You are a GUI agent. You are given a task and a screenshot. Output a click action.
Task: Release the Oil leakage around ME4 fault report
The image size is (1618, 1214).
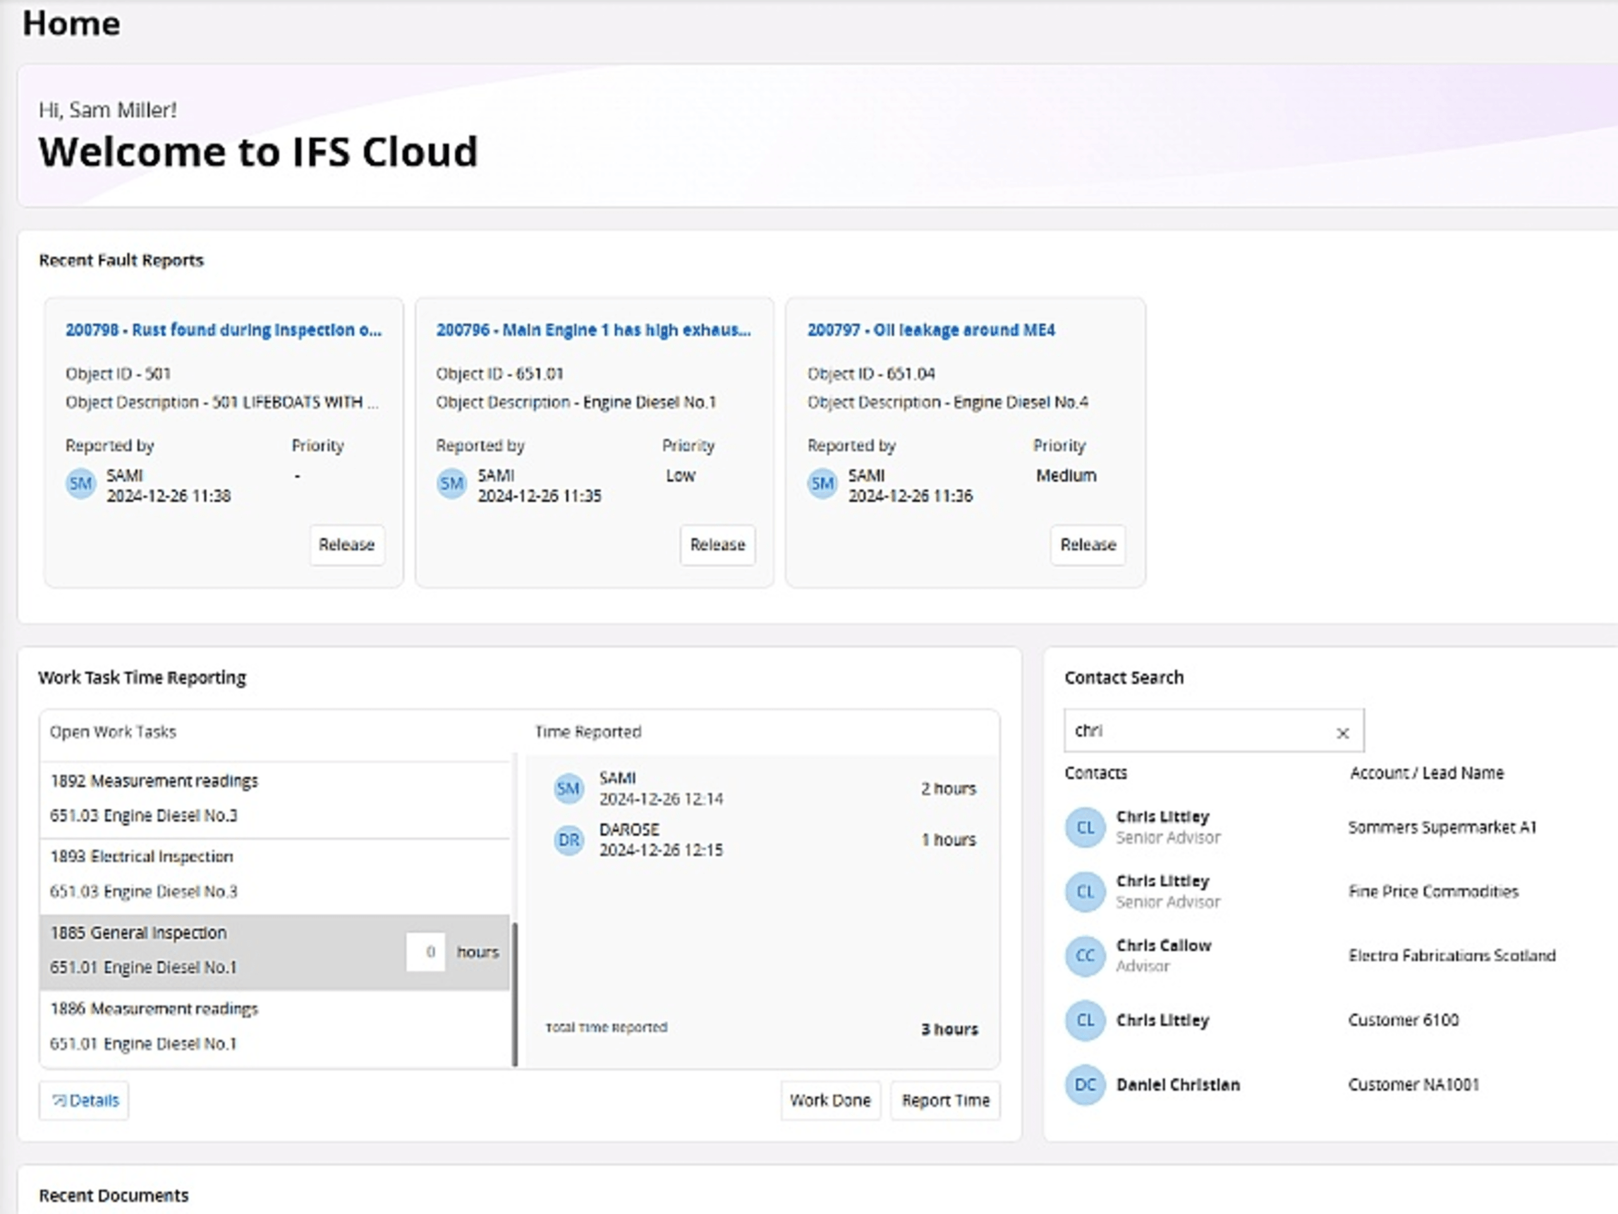pyautogui.click(x=1088, y=544)
